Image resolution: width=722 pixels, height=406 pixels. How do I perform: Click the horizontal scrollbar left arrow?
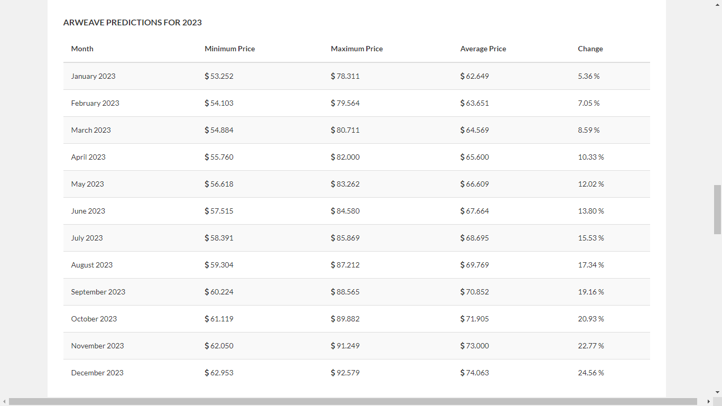[x=4, y=402]
